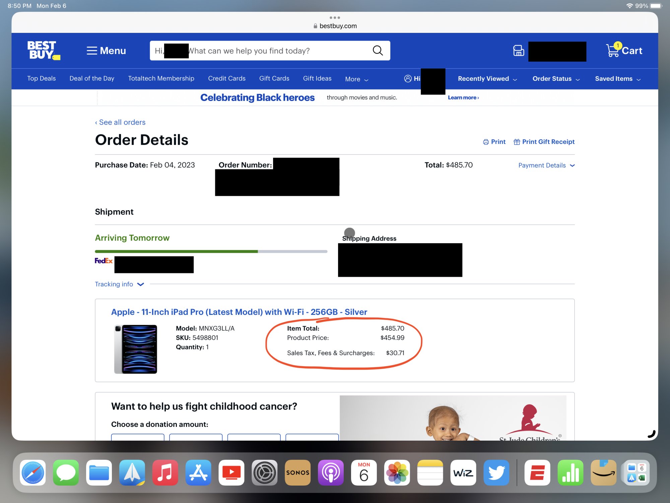Open the iPad Pro product title link
Image resolution: width=670 pixels, height=503 pixels.
[239, 312]
